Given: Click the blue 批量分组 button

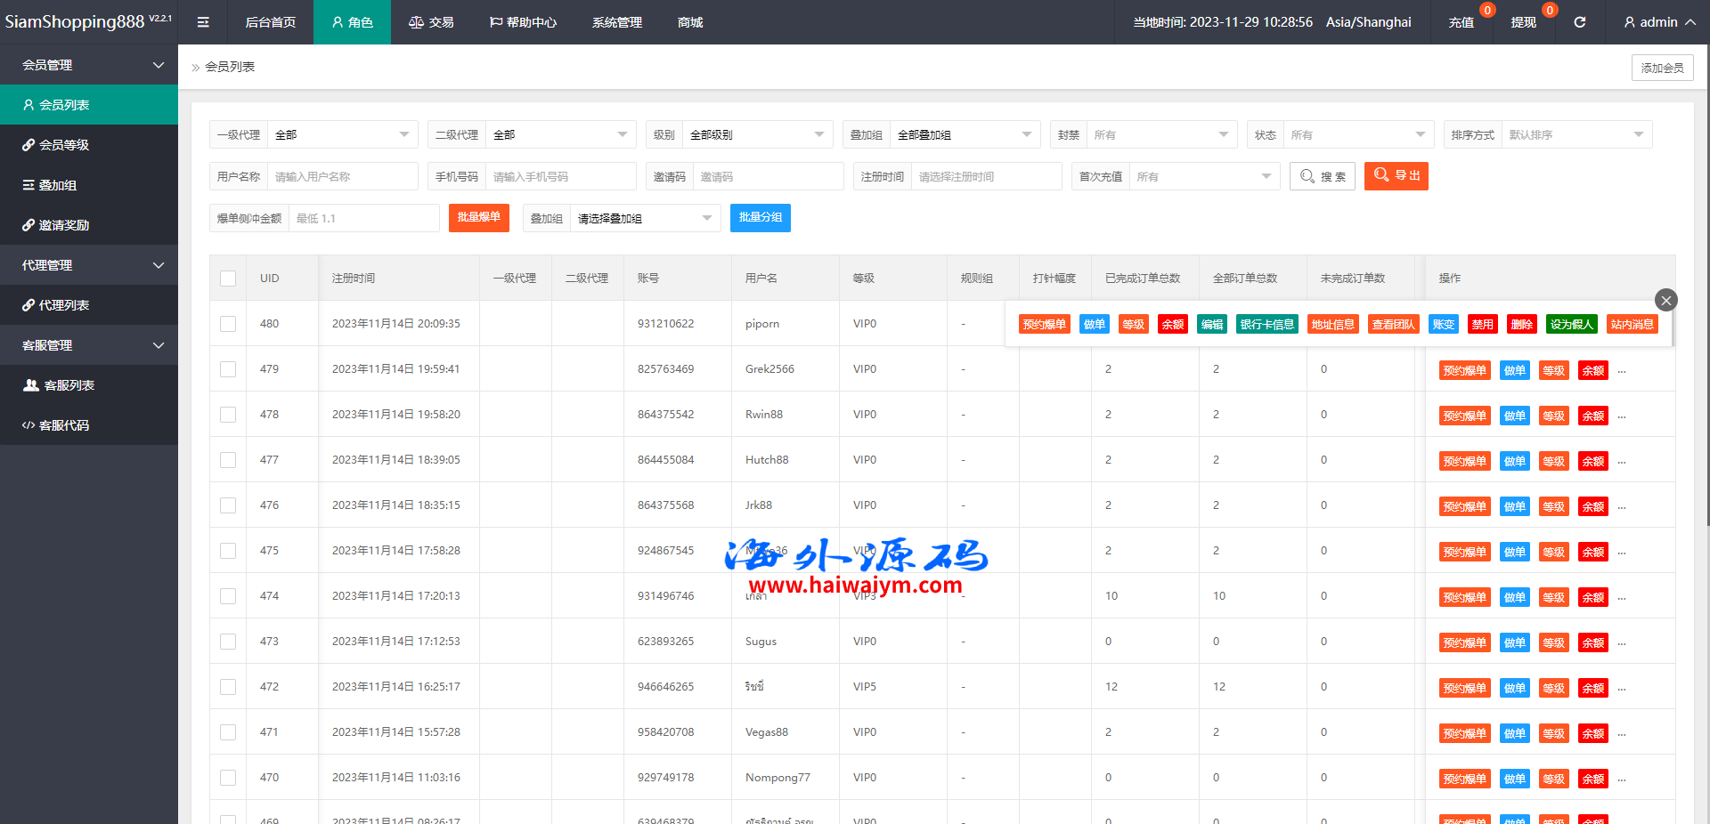Looking at the screenshot, I should pyautogui.click(x=760, y=218).
